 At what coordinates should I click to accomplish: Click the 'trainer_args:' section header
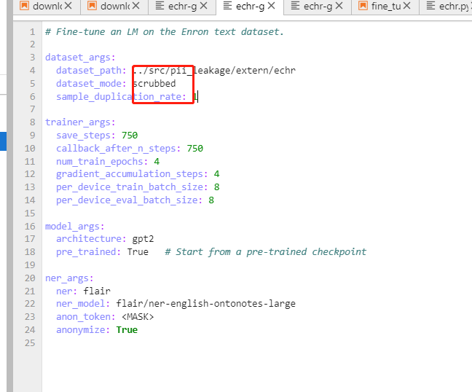80,122
